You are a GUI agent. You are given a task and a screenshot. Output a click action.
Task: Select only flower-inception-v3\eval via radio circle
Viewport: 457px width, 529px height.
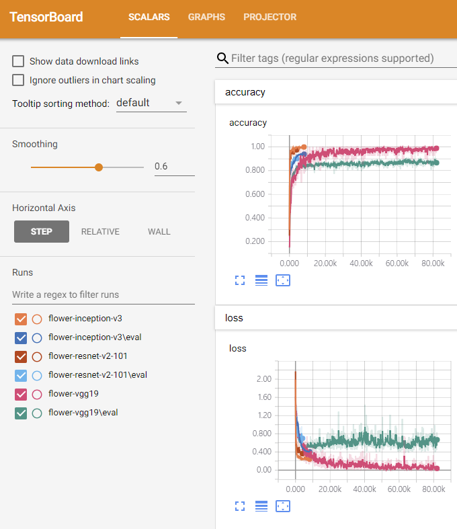pyautogui.click(x=37, y=338)
